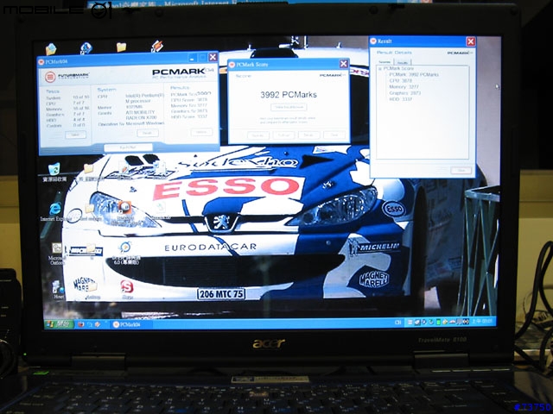
Task: Open the Windows Start menu
Action: pos(59,324)
